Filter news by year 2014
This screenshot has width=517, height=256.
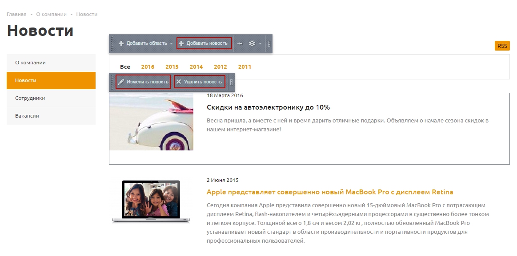[196, 67]
